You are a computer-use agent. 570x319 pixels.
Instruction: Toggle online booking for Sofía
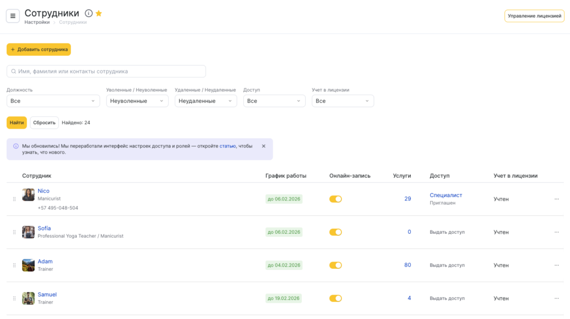335,232
